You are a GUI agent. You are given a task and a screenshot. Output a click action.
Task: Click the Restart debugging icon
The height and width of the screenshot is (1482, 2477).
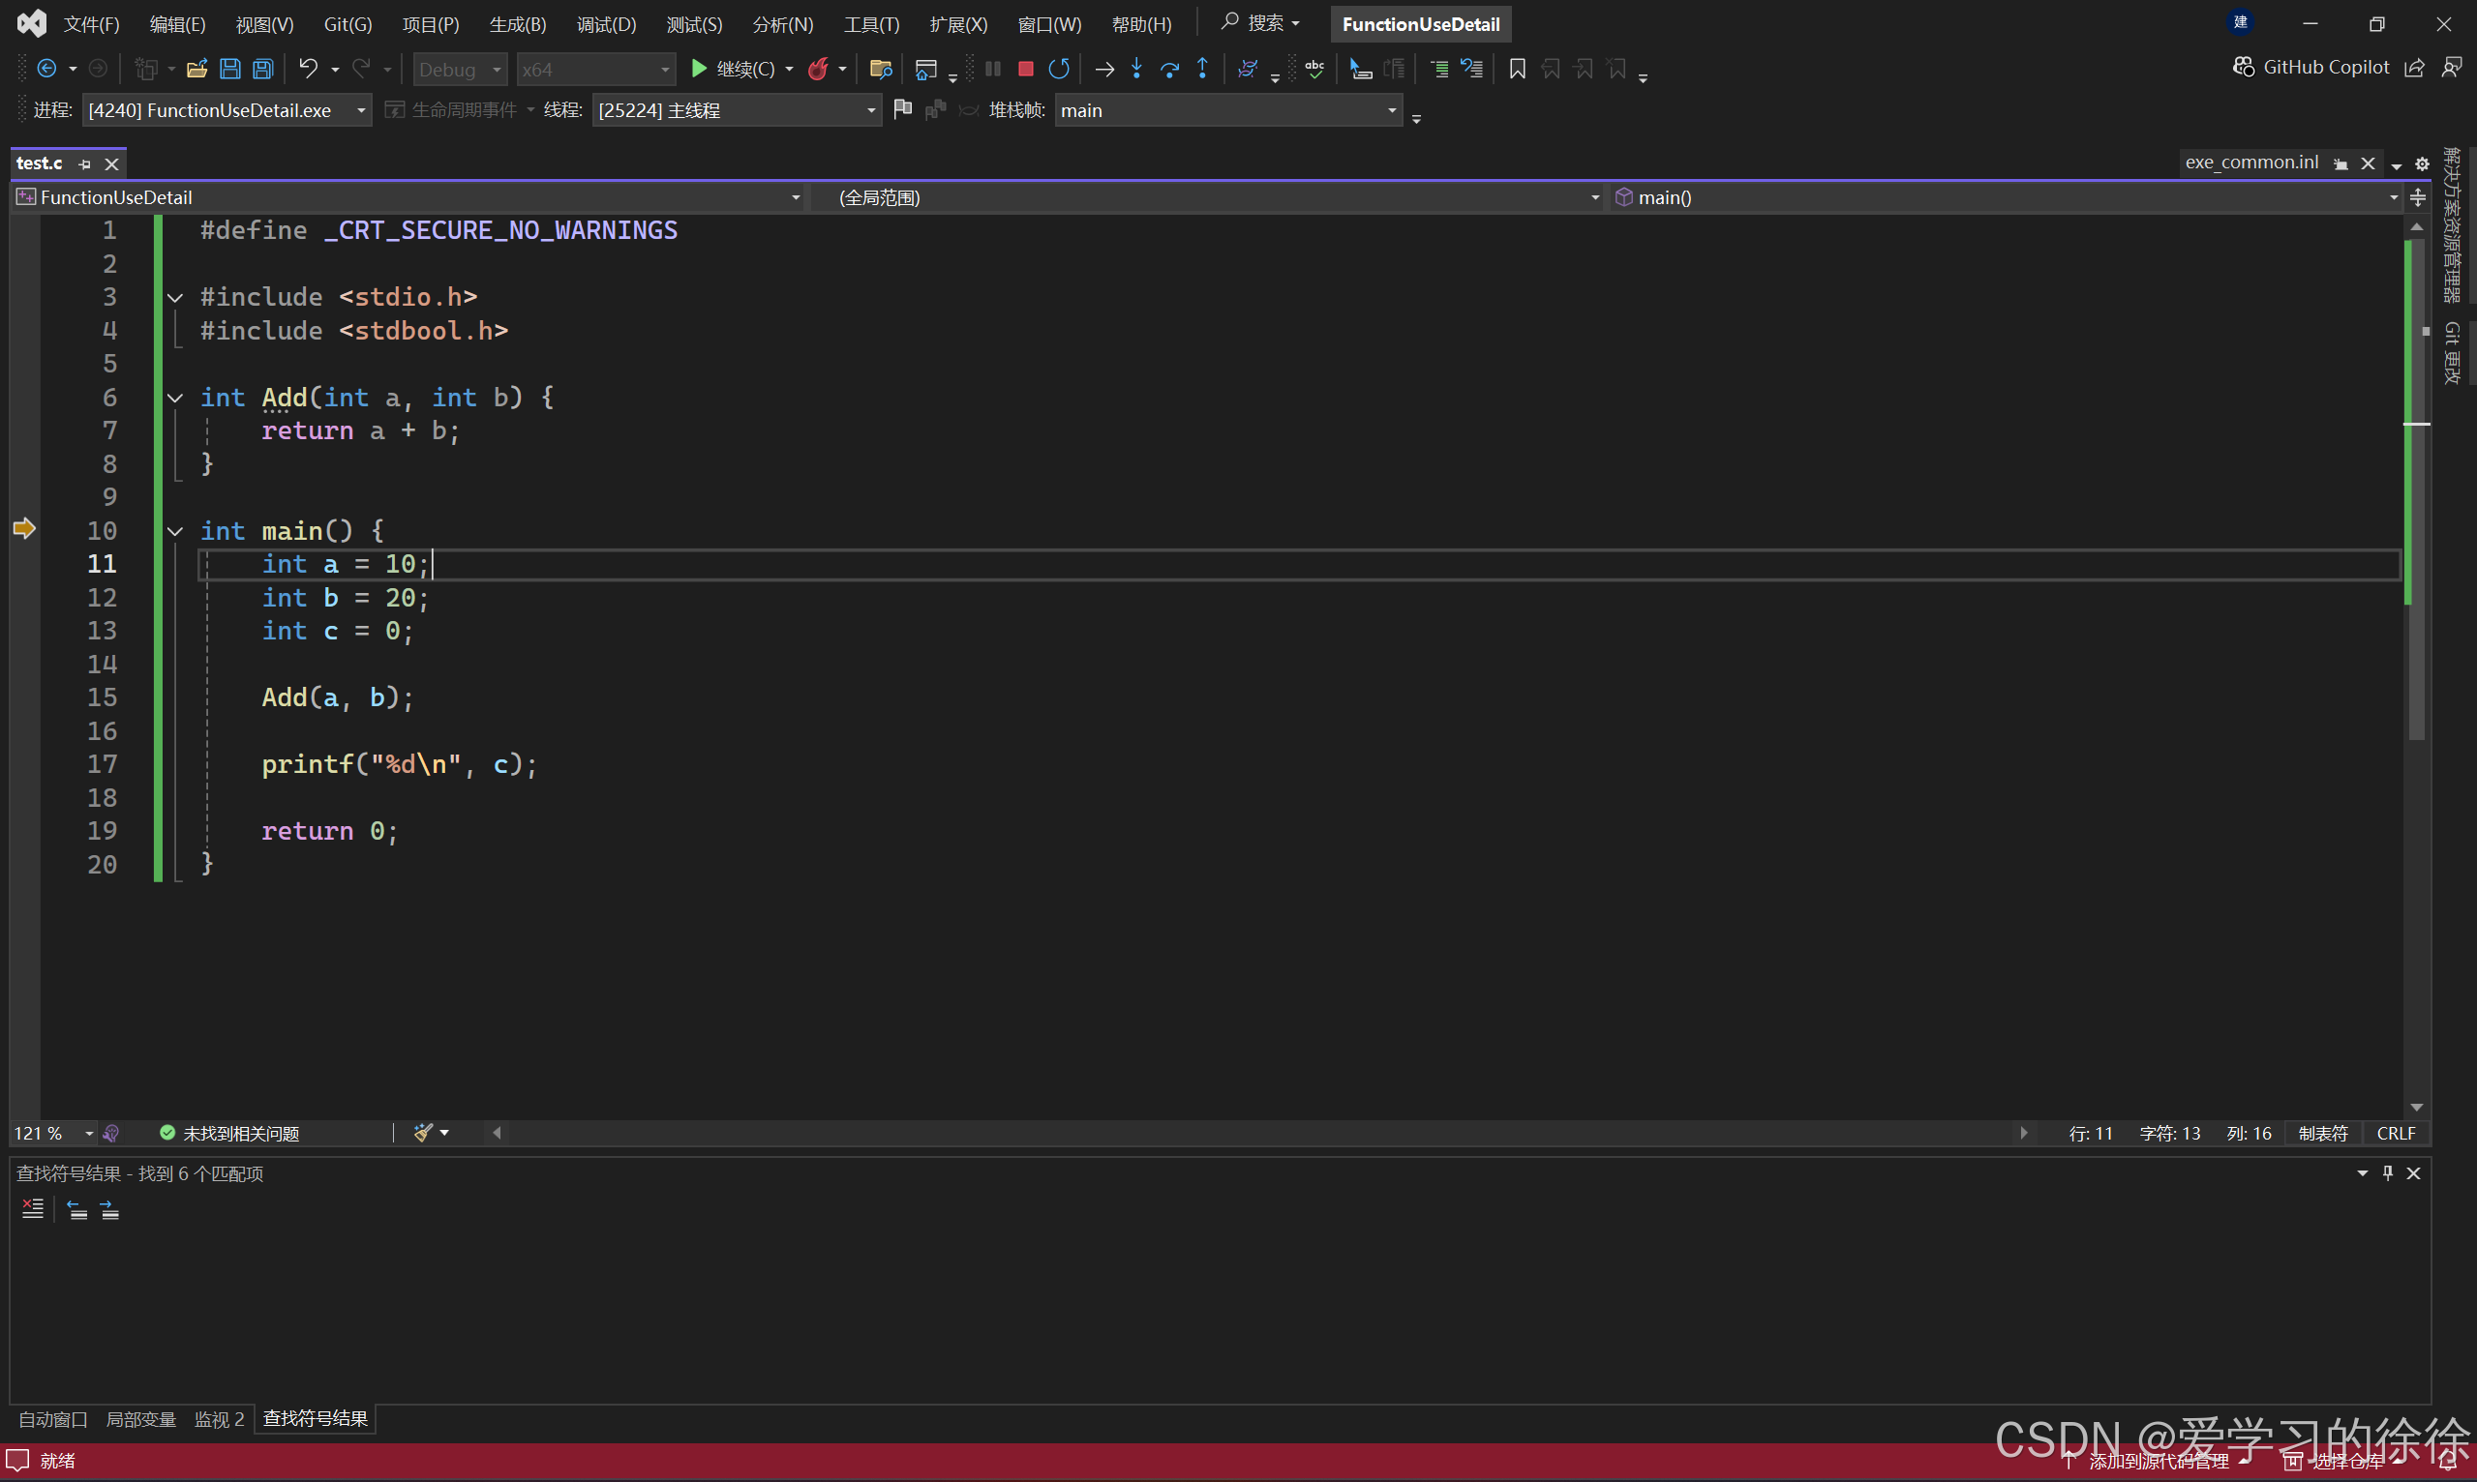pos(1059,69)
